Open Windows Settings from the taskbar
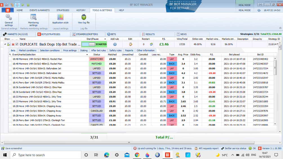 coord(117,155)
